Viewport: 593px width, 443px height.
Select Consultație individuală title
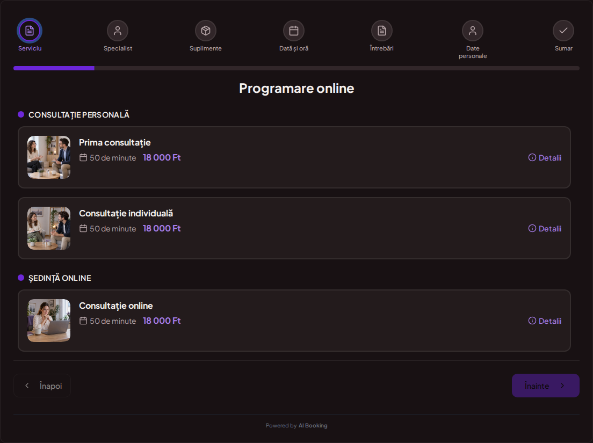point(126,214)
